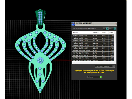The width and height of the screenshot is (132, 99).
Task: Select the Yellow Gold:22KY row
Action: 93,48
